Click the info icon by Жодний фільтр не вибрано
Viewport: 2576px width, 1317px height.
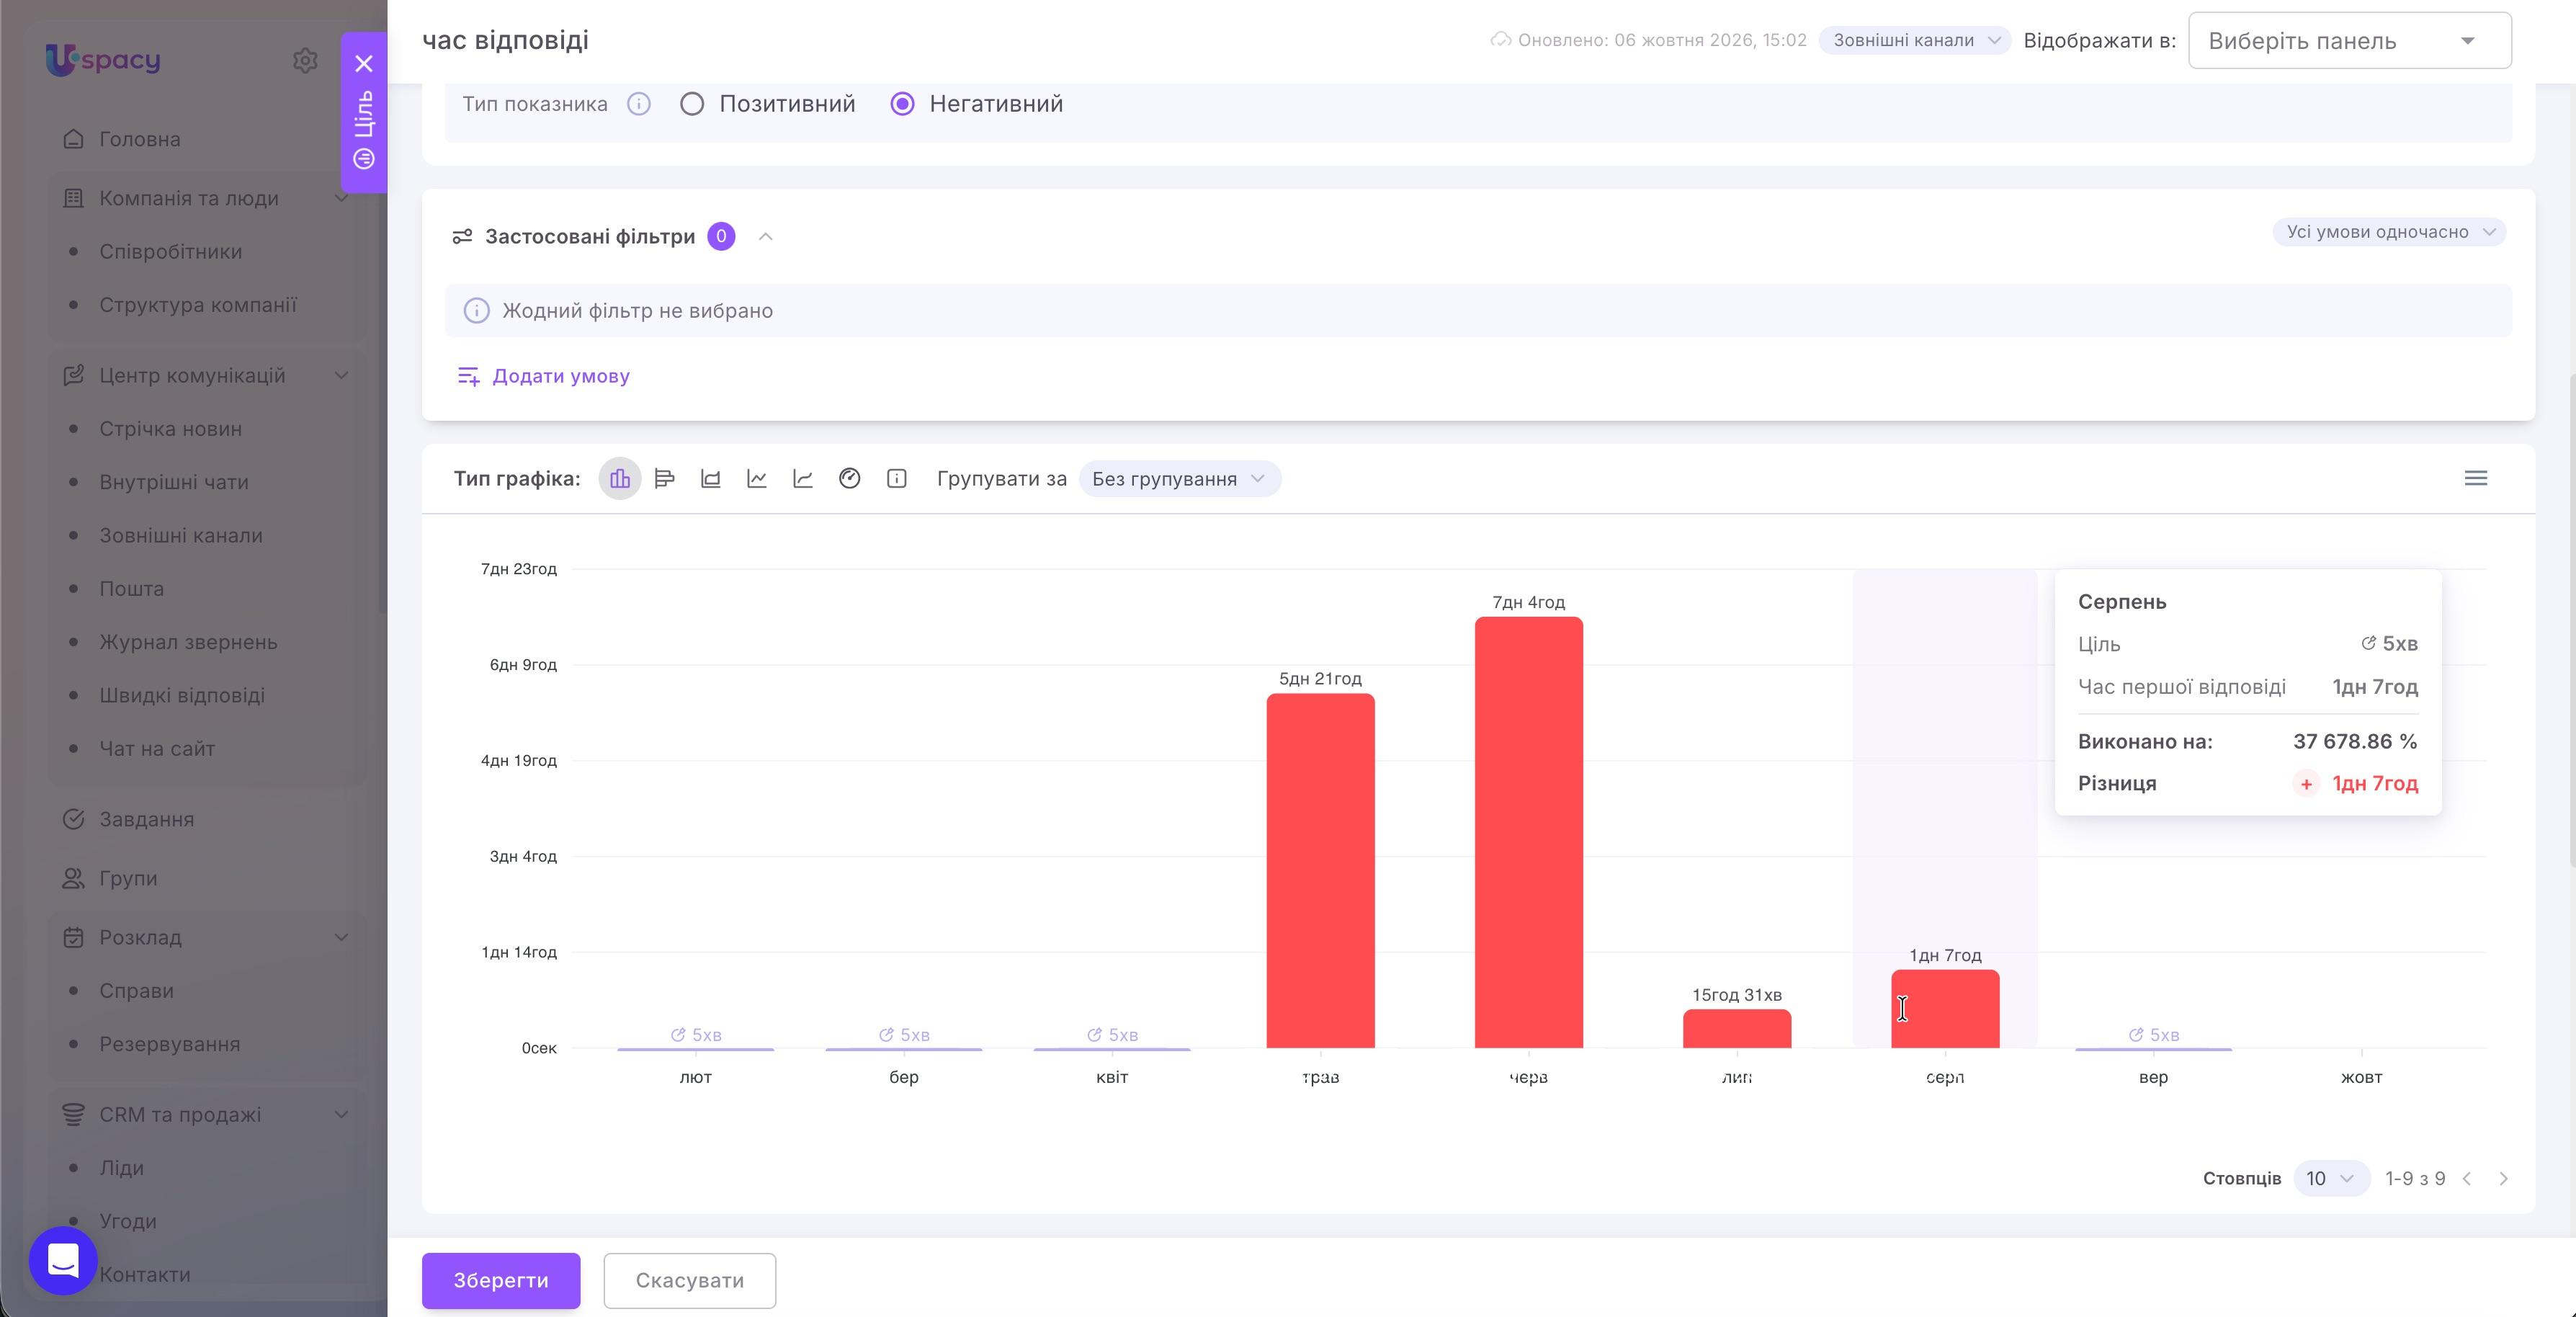pyautogui.click(x=477, y=311)
